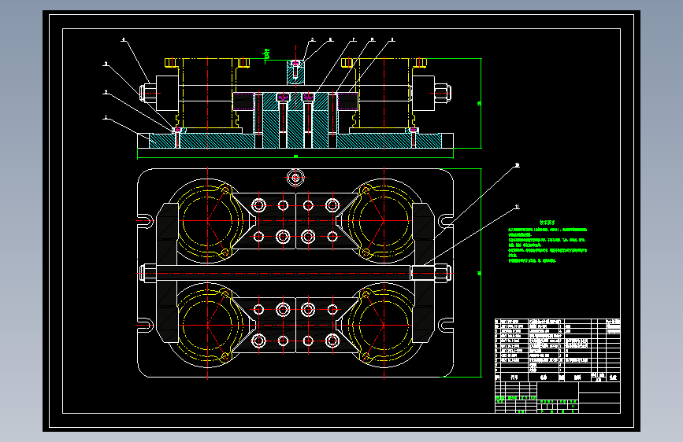
Task: Click the part callout number 10 label
Action: 517,165
